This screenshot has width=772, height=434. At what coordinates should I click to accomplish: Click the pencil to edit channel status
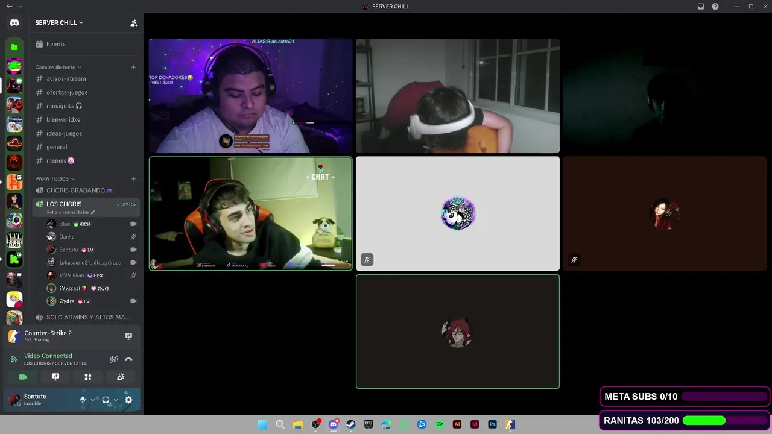tap(93, 212)
